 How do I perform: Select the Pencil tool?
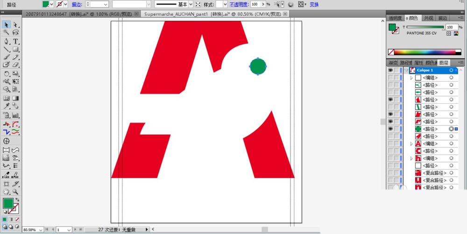(15, 57)
